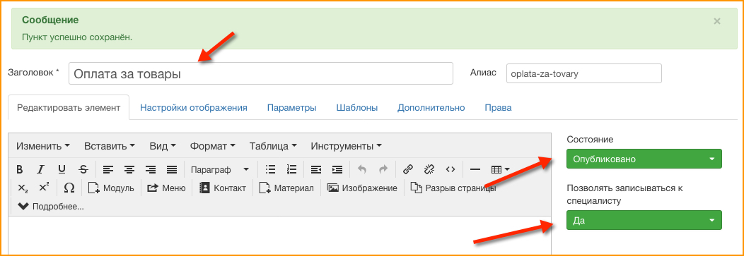744x256 pixels.
Task: Decrease indent of paragraph
Action: click(x=316, y=169)
